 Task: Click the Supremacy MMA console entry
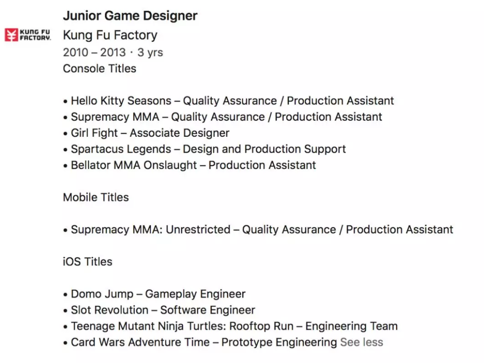223,117
